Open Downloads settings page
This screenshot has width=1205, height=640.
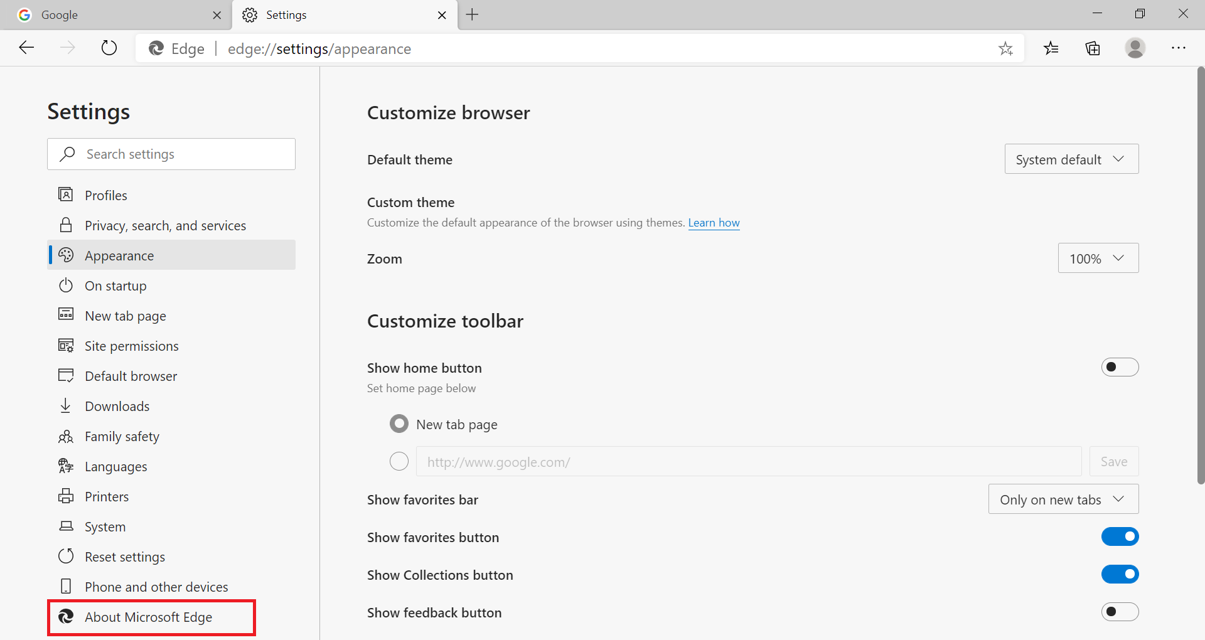tap(171, 406)
